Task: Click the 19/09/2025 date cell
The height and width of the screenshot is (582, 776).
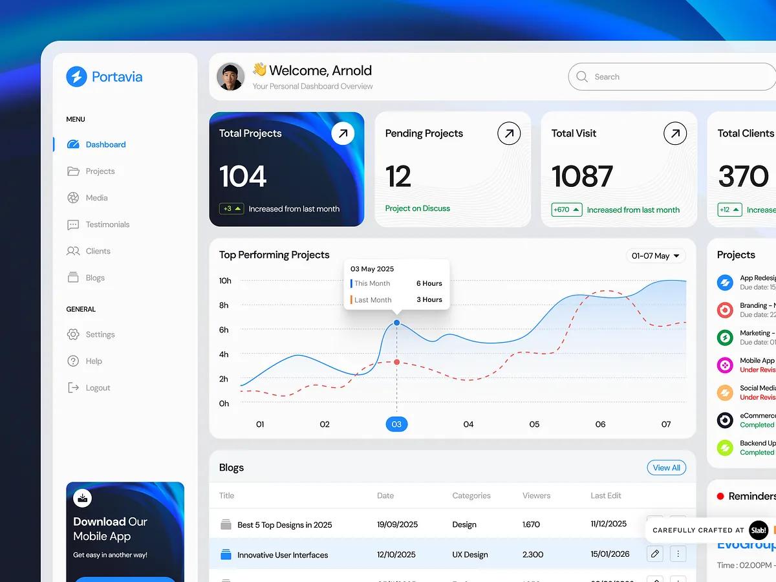Action: tap(398, 525)
